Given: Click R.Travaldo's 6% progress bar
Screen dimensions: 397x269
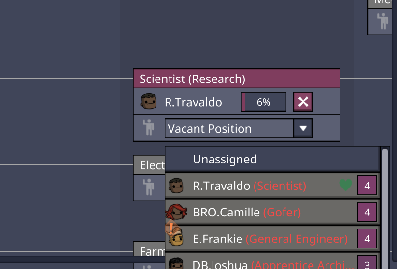Looking at the screenshot, I should 263,102.
